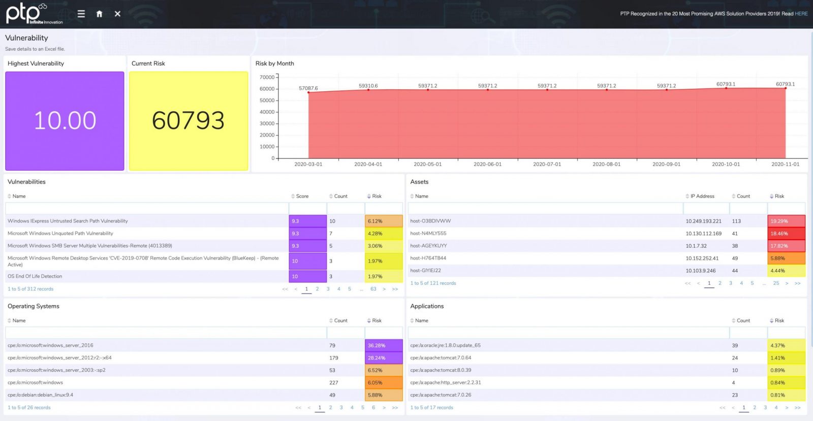
Task: Sort Applications by Risk column
Action: 779,320
